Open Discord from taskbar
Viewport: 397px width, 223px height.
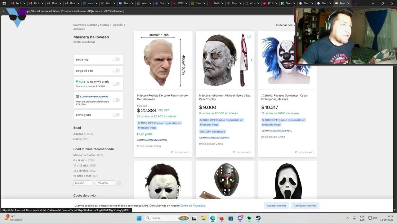pyautogui.click(x=240, y=218)
